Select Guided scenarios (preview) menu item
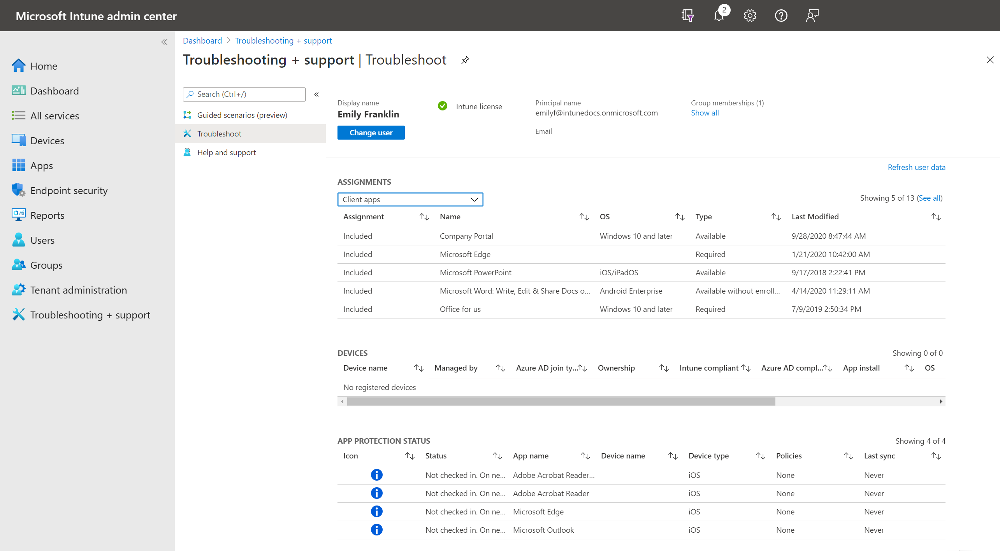 click(242, 115)
